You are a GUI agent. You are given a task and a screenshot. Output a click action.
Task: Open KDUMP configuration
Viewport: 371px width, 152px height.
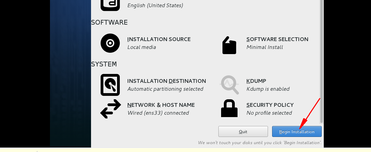(256, 81)
